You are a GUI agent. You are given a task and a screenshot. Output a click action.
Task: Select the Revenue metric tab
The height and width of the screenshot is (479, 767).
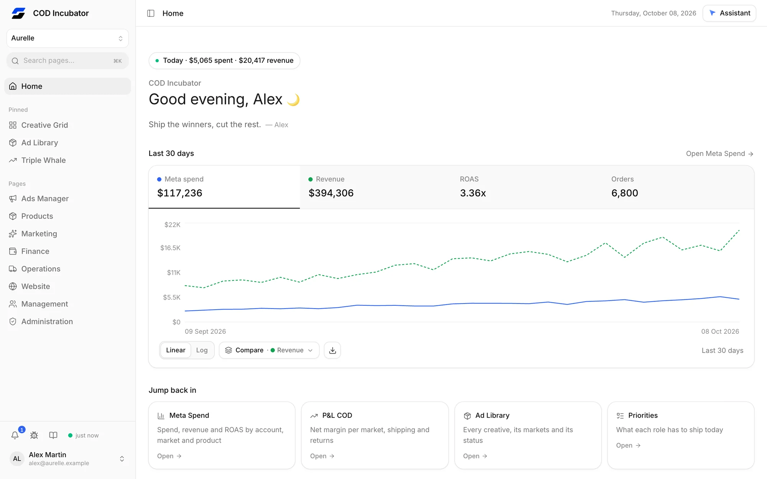point(375,187)
